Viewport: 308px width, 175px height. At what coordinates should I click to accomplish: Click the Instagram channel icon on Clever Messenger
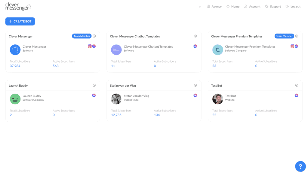(90, 46)
